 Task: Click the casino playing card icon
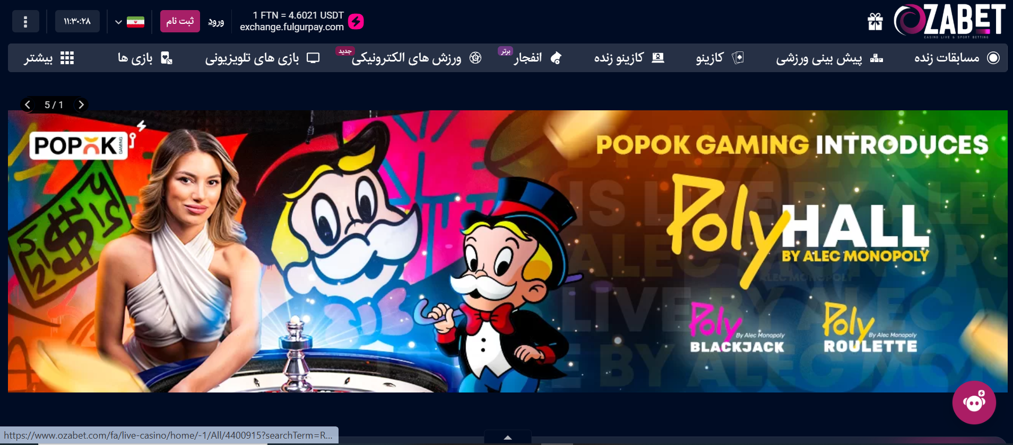(738, 58)
